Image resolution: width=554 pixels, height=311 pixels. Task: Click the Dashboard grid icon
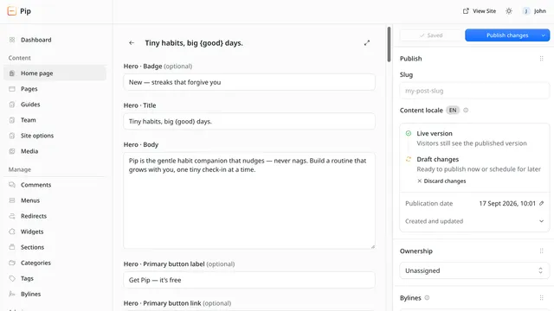pyautogui.click(x=12, y=40)
